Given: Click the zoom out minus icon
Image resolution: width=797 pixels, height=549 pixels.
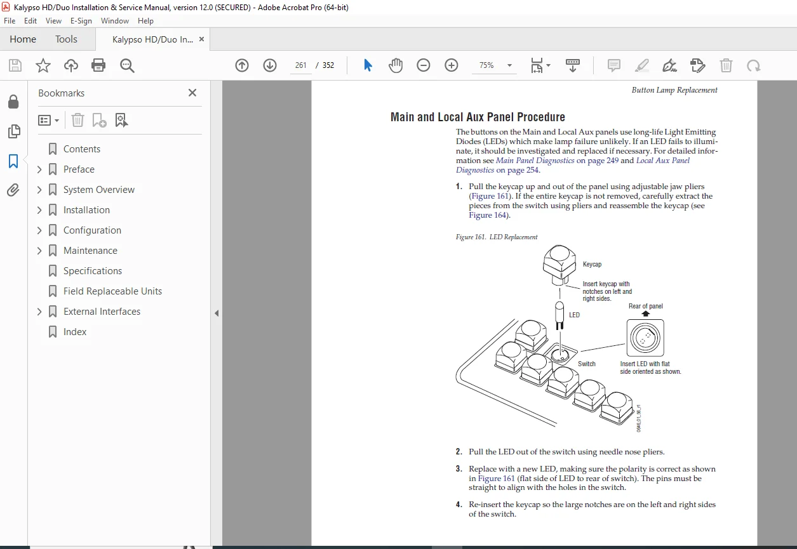Looking at the screenshot, I should coord(424,65).
